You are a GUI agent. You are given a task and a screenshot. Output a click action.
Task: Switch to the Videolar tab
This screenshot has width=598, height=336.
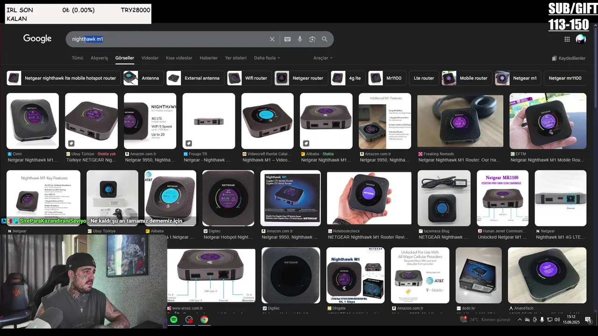click(x=150, y=58)
